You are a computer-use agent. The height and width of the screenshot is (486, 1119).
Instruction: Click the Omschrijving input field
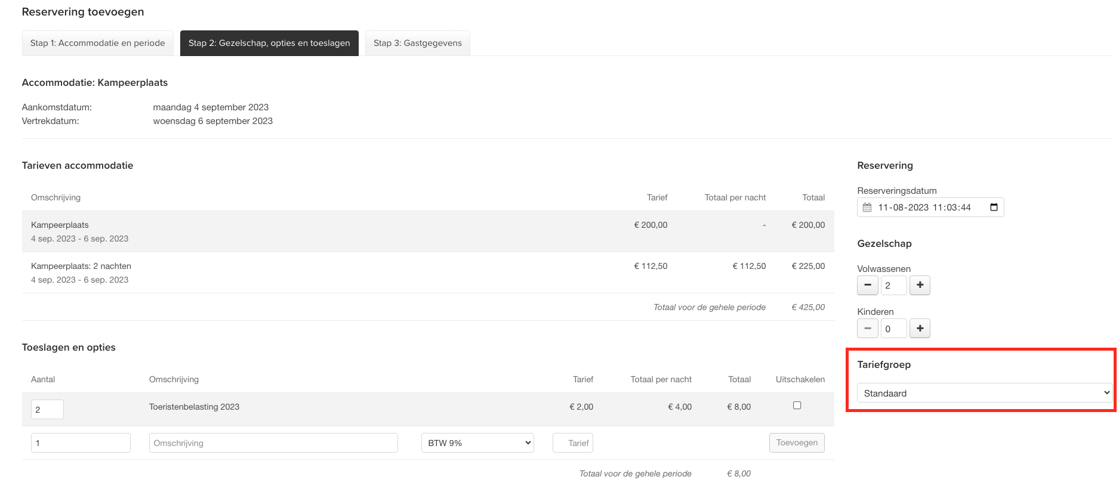[x=273, y=443]
